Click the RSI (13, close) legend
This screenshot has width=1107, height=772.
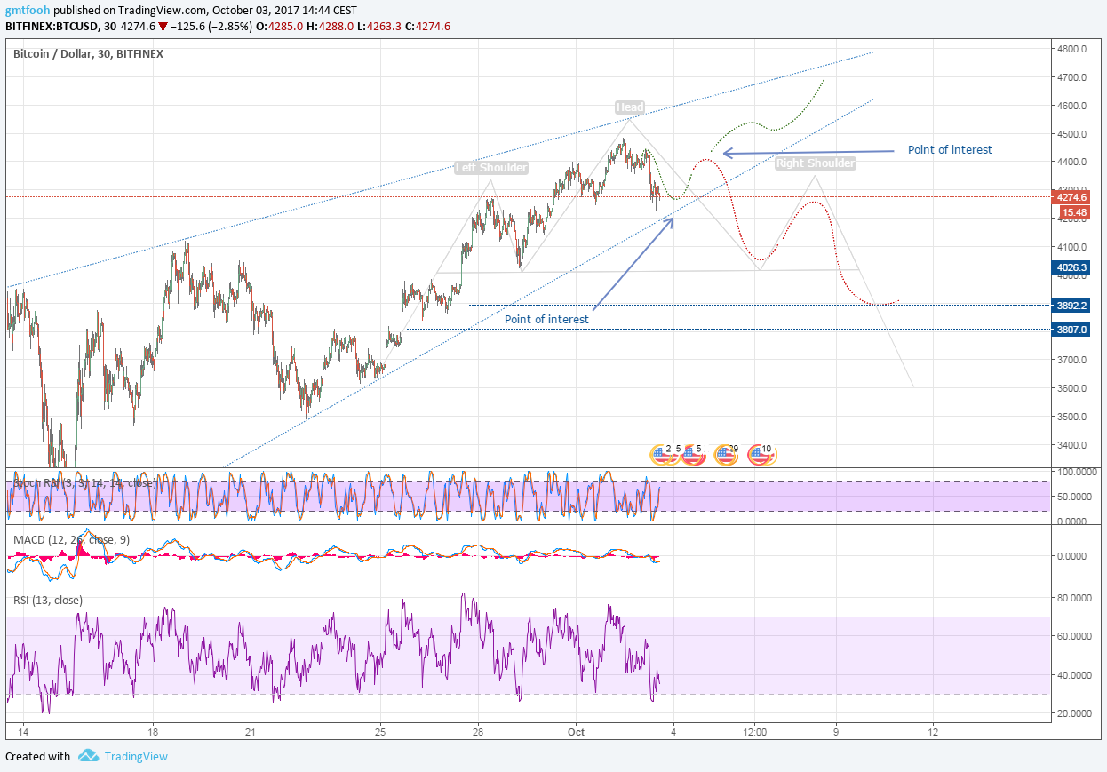click(x=48, y=601)
